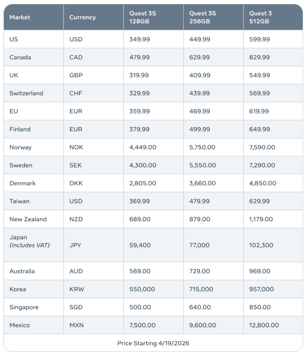Screen dimensions: 307x356
Task: Select the Quest 3S 256GB column header
Action: click(x=203, y=17)
